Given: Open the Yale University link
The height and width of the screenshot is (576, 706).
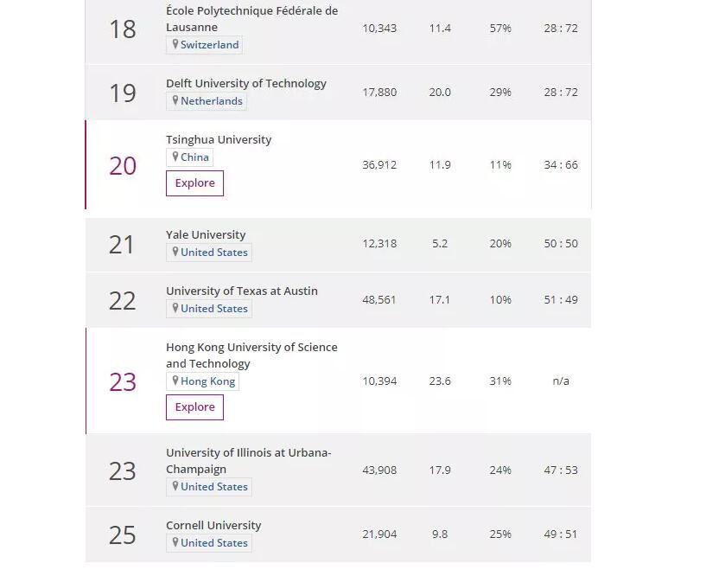Looking at the screenshot, I should click(x=206, y=234).
